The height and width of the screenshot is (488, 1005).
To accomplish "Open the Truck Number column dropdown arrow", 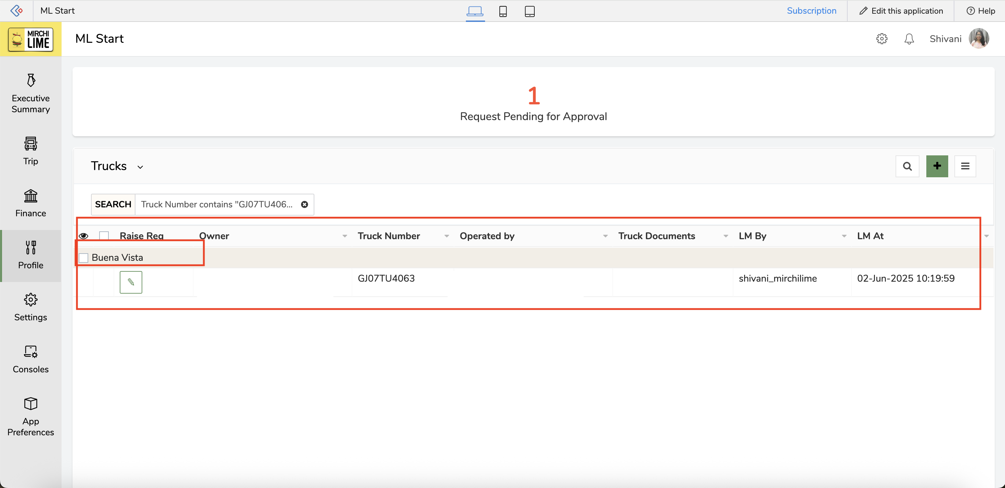I will click(x=446, y=236).
